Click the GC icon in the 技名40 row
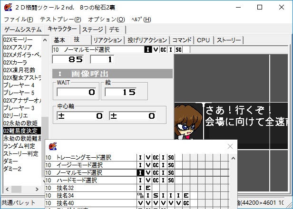The width and height of the screenshot is (293, 209). [186, 203]
